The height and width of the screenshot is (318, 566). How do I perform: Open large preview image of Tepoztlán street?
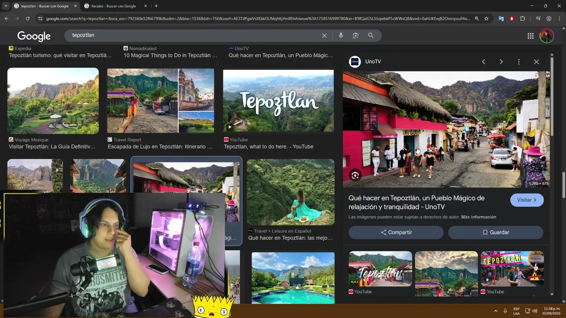[x=446, y=129]
